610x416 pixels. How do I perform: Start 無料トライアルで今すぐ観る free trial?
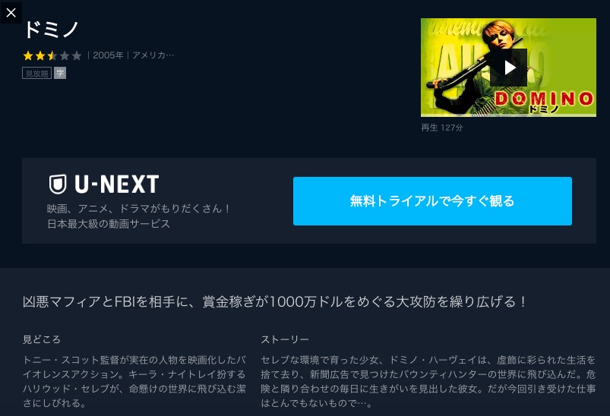click(432, 201)
